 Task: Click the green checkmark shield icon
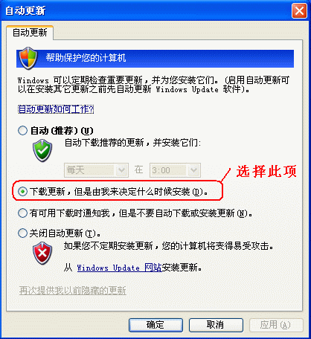click(42, 150)
